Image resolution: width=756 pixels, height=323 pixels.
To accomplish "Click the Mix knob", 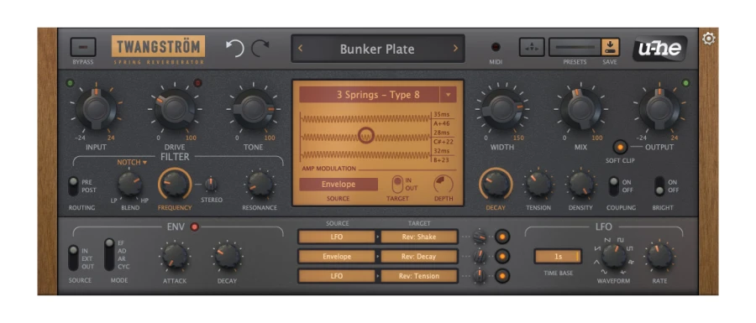I will [580, 109].
